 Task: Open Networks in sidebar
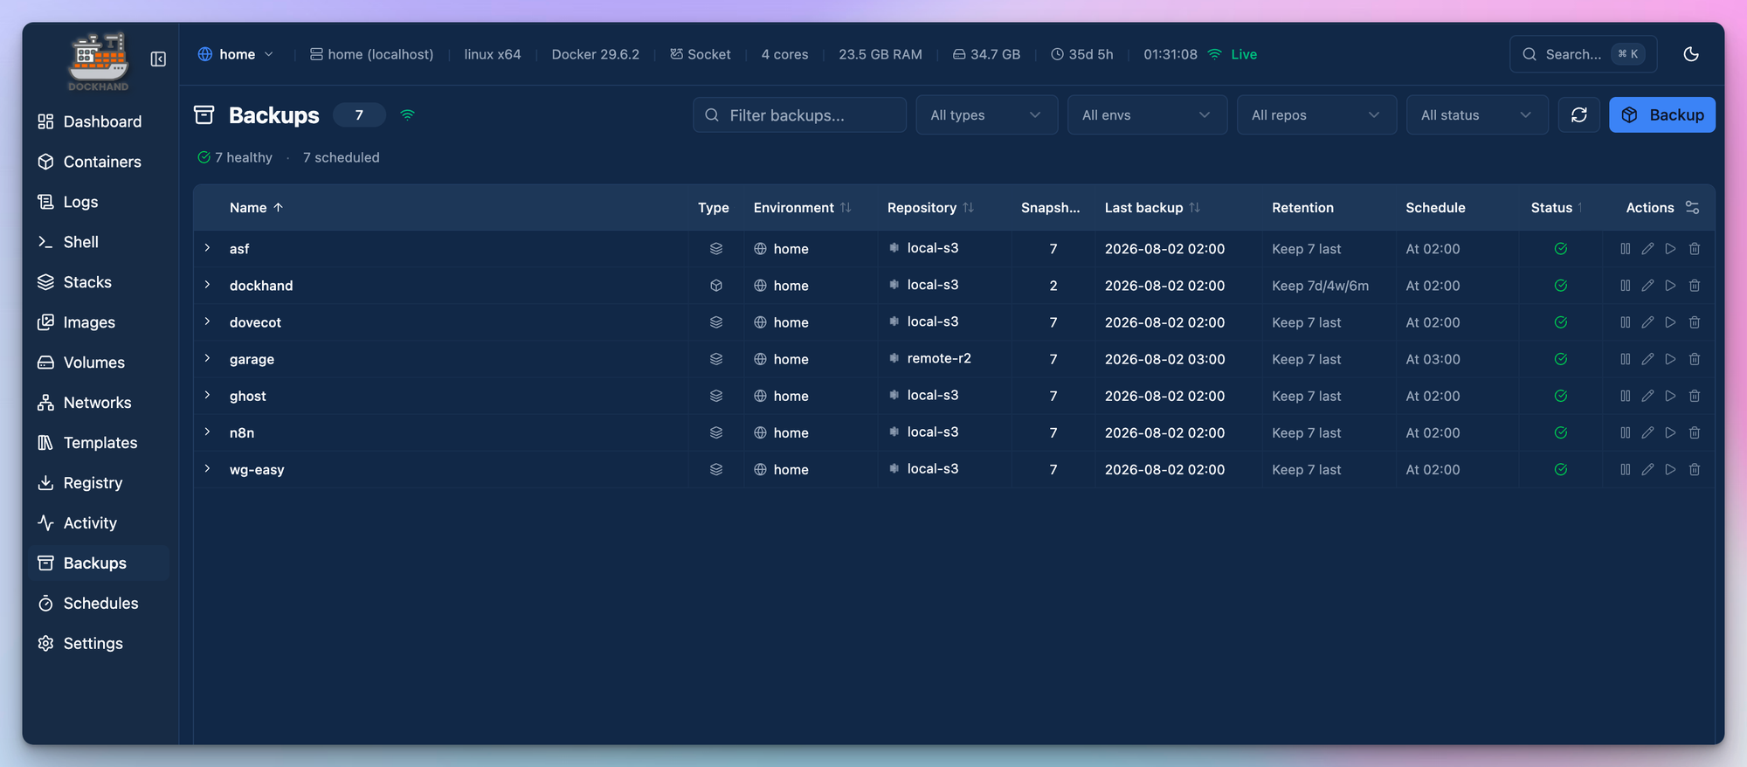tap(100, 403)
